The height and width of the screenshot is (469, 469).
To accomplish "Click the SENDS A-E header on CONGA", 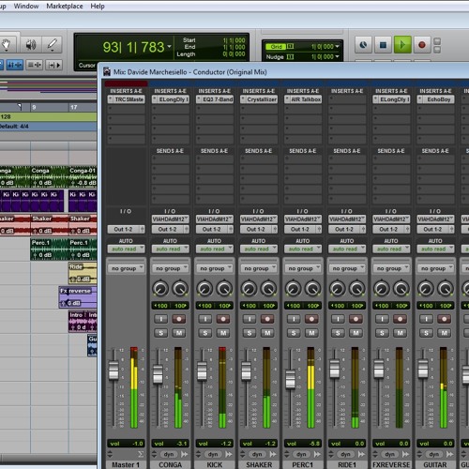I will tap(170, 151).
